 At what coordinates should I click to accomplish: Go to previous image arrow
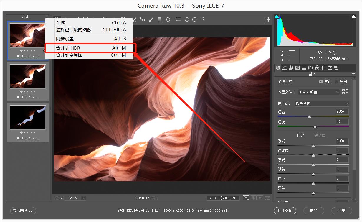(210, 198)
